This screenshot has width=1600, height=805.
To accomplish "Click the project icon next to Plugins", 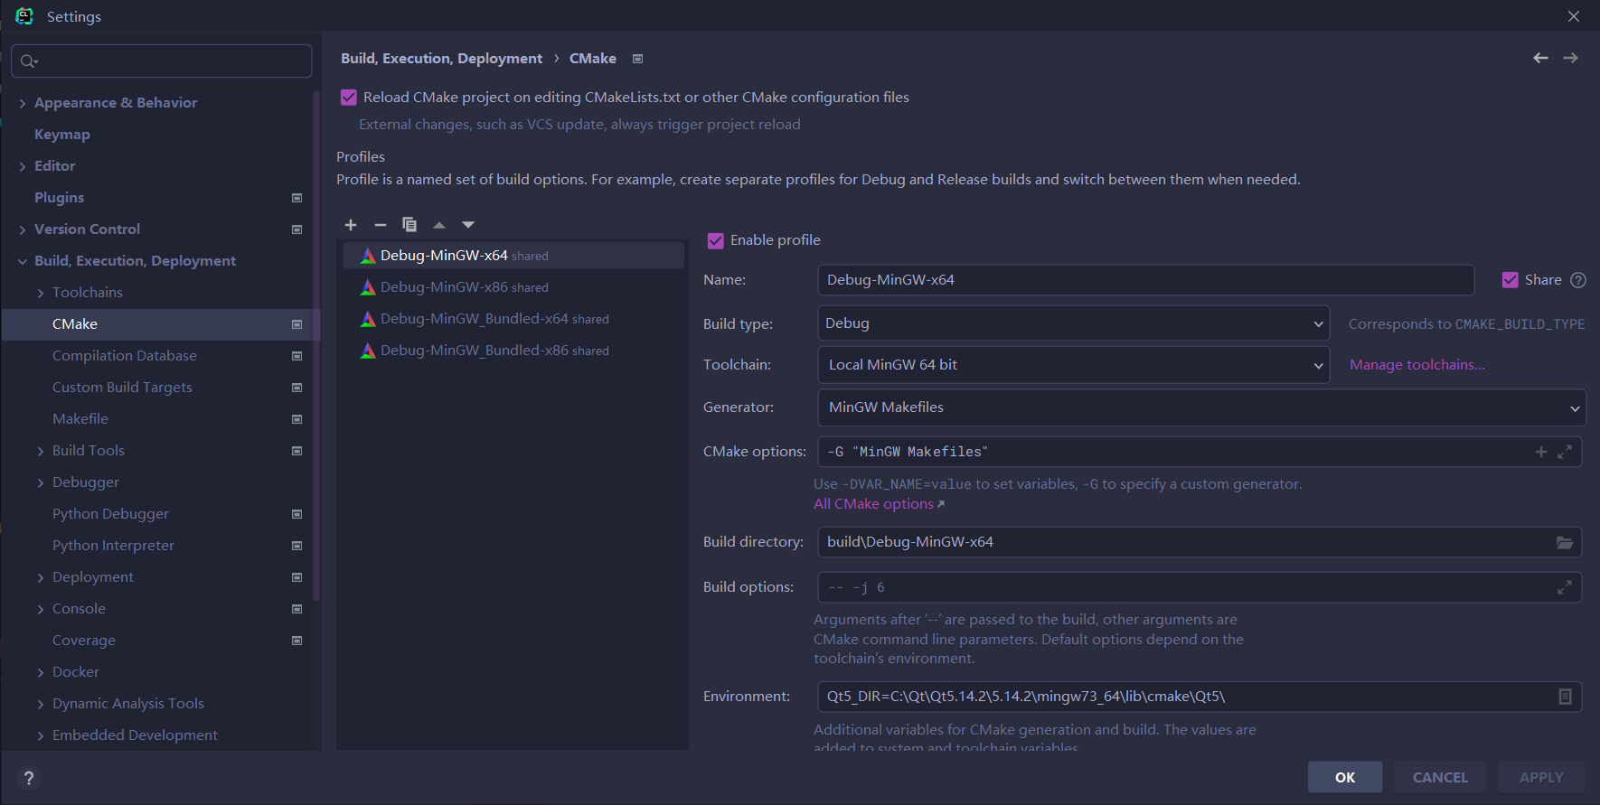I will point(296,198).
